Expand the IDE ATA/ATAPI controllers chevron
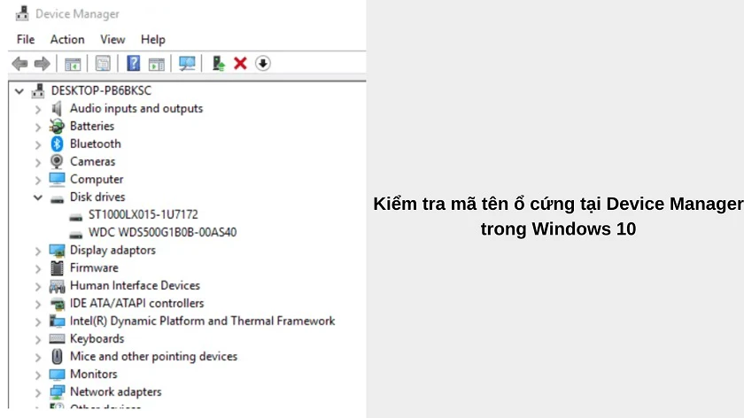744x418 pixels. (38, 304)
